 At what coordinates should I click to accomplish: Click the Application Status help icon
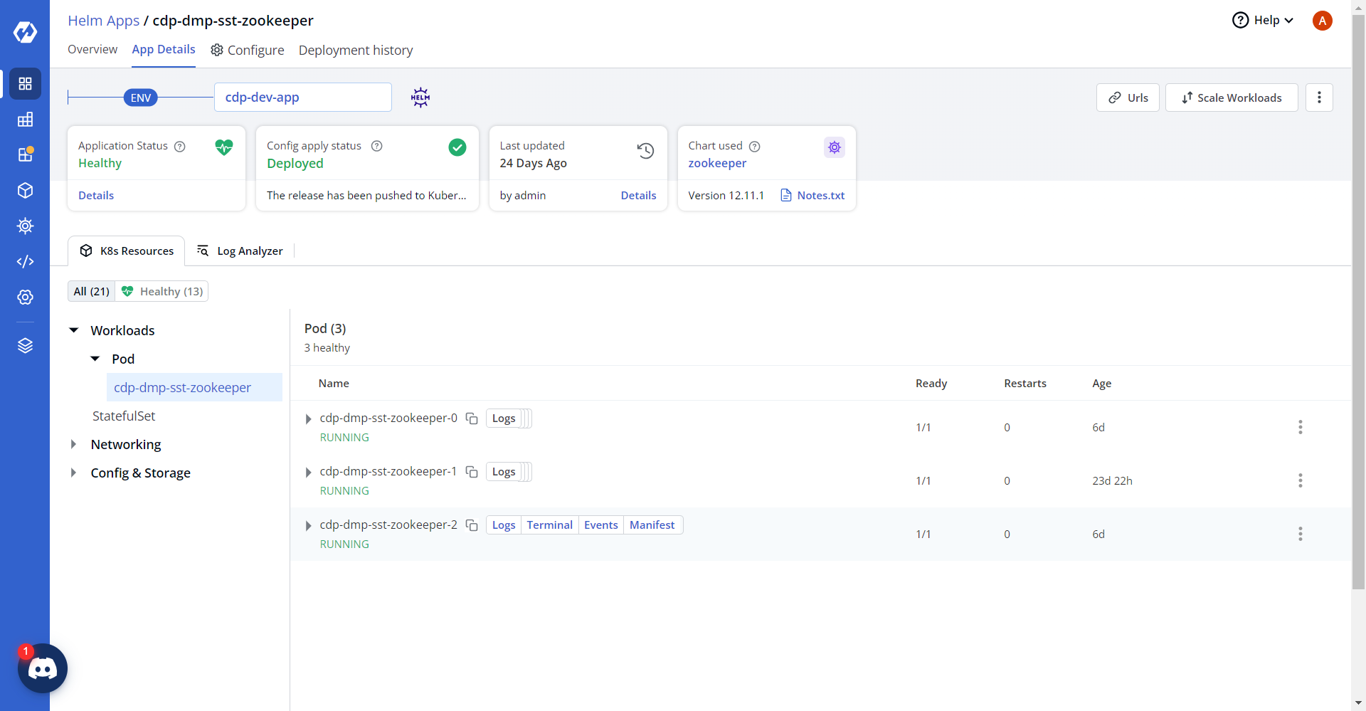pos(180,147)
